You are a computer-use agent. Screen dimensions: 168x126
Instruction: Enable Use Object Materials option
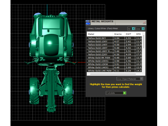(x=130, y=79)
